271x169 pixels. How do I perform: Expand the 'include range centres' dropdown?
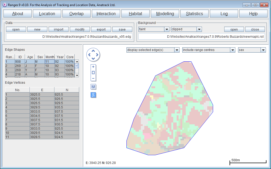click(232, 50)
